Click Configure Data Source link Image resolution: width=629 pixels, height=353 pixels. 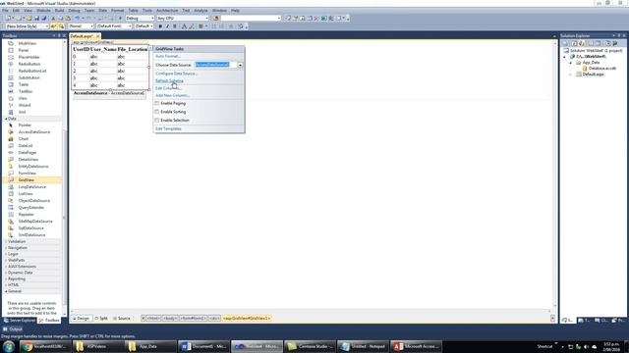pyautogui.click(x=176, y=74)
